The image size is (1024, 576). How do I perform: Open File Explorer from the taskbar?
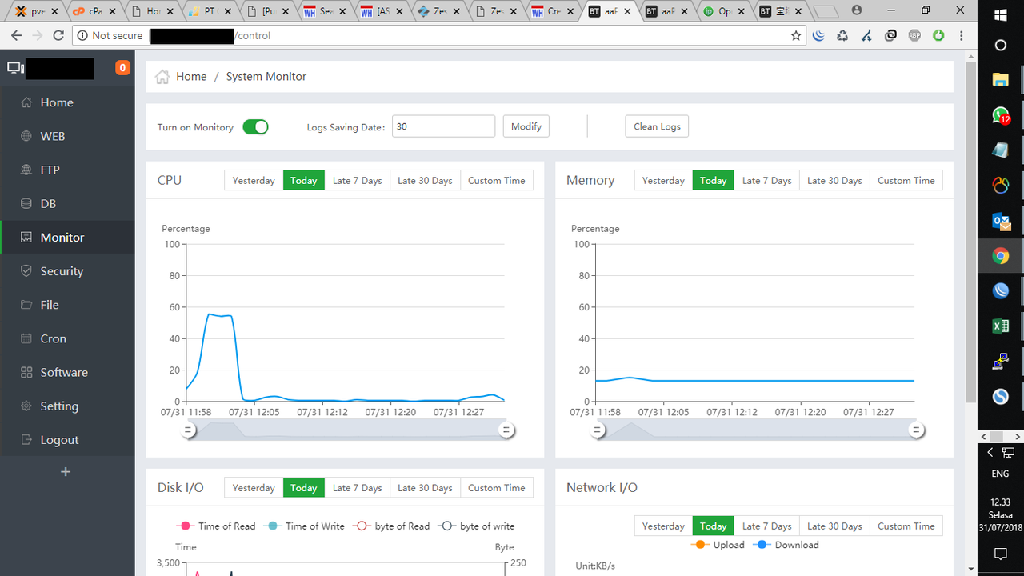1000,79
